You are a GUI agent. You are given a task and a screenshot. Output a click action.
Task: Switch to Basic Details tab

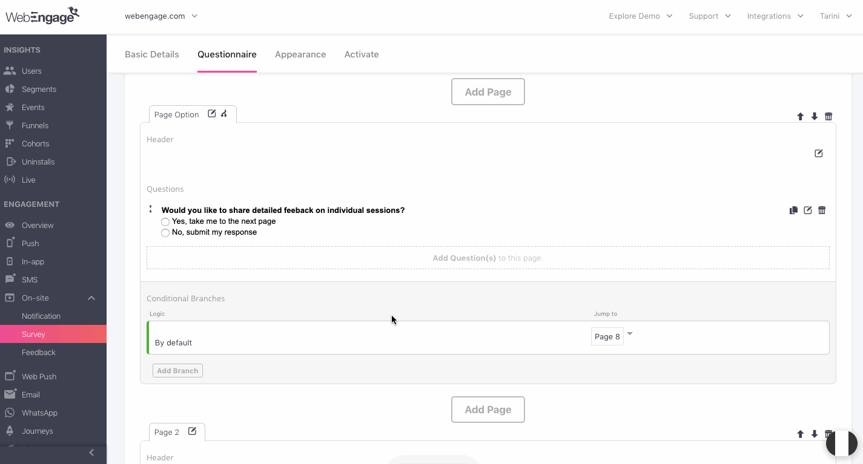pyautogui.click(x=152, y=54)
